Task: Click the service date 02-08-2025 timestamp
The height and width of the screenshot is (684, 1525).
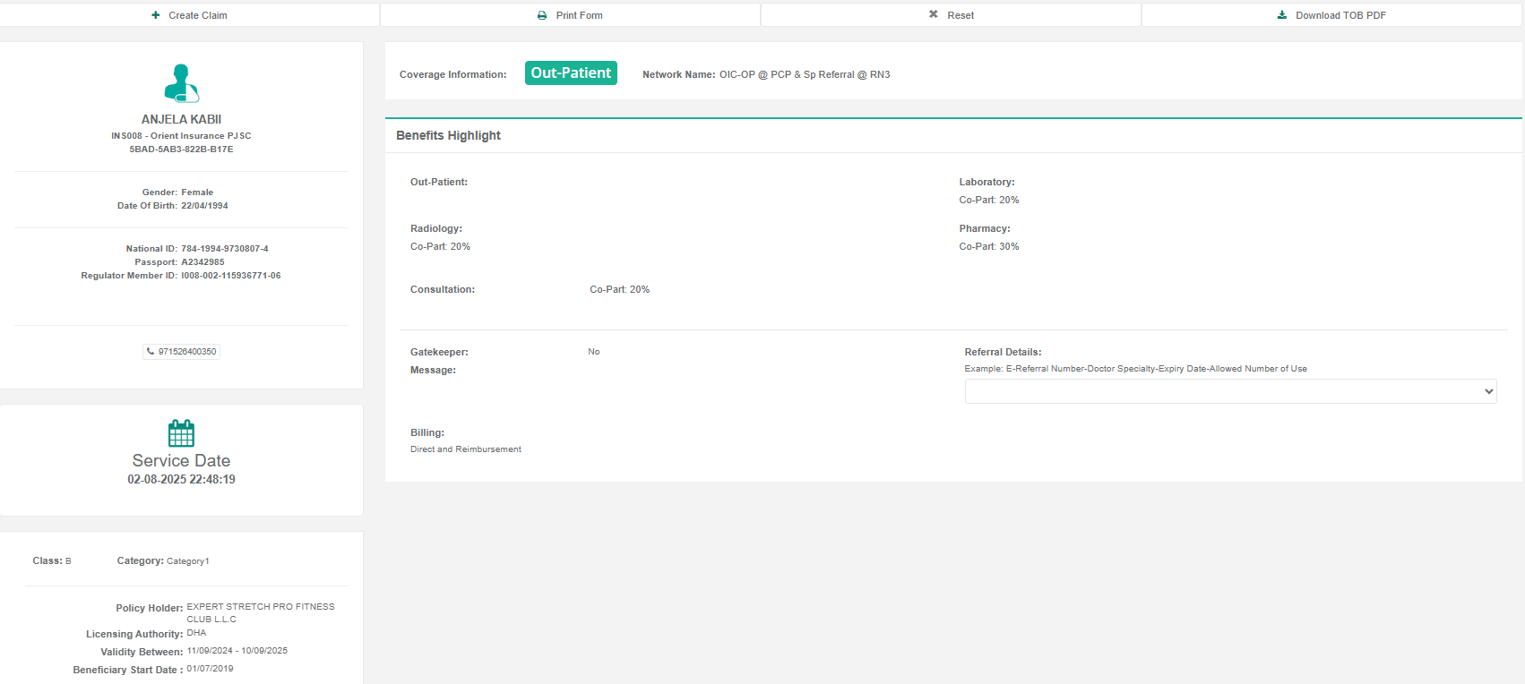Action: click(181, 480)
